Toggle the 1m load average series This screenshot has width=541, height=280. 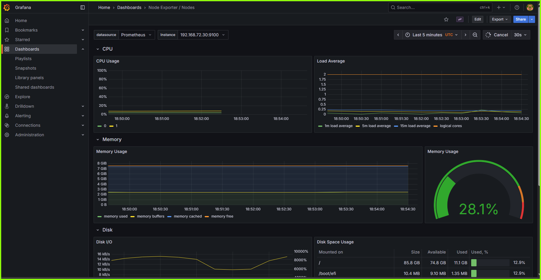click(339, 126)
